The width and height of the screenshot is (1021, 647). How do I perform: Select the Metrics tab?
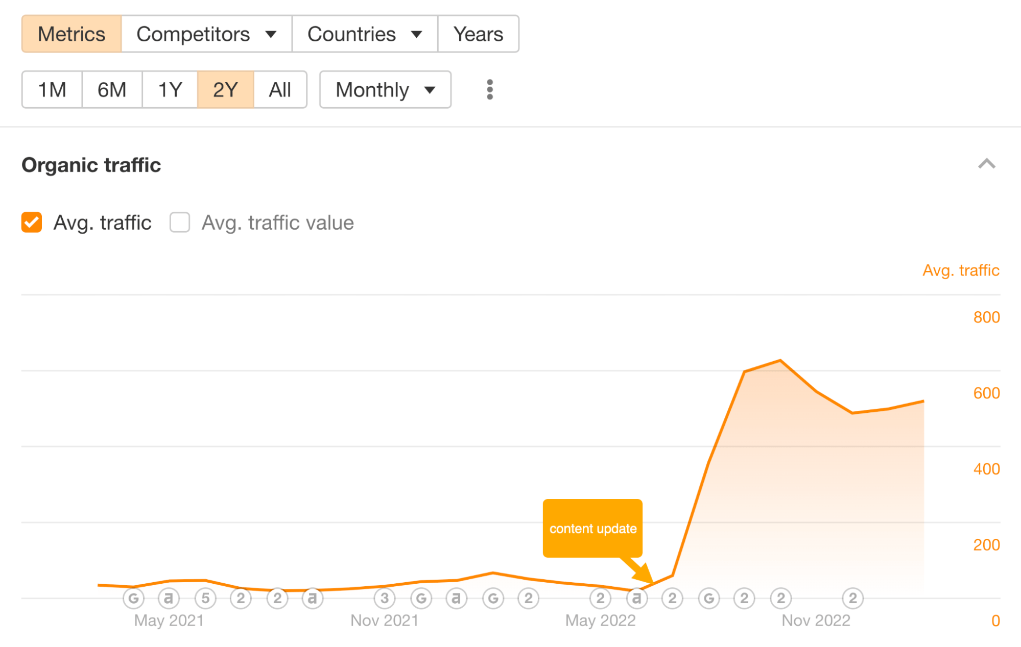(72, 34)
